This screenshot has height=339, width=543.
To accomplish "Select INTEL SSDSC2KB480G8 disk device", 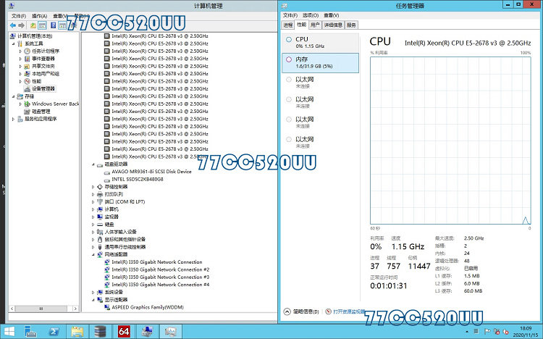I will click(137, 179).
